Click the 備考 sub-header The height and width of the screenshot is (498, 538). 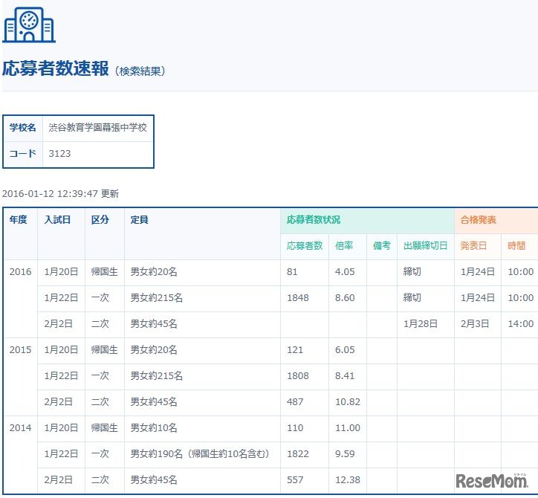coord(381,246)
